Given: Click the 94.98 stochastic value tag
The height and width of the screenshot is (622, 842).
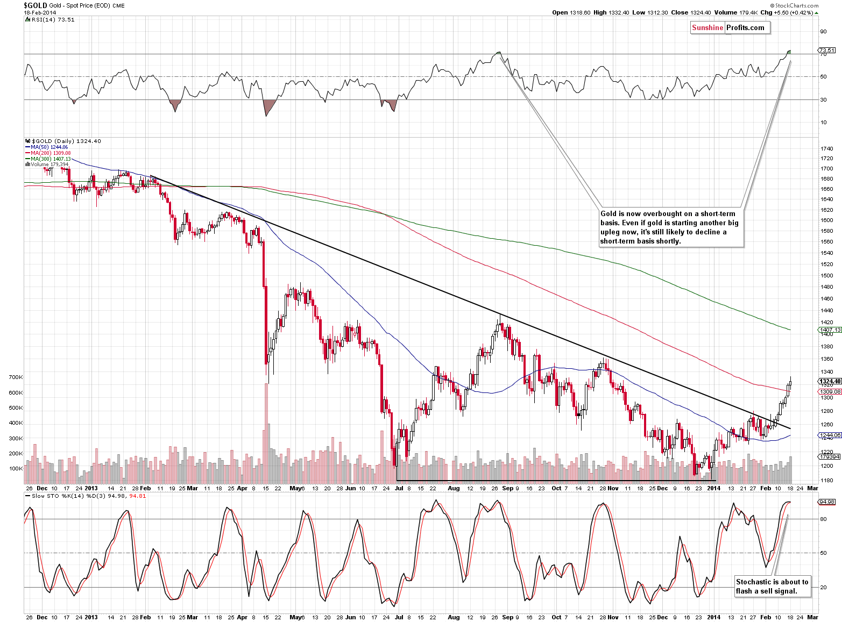Looking at the screenshot, I should point(827,502).
